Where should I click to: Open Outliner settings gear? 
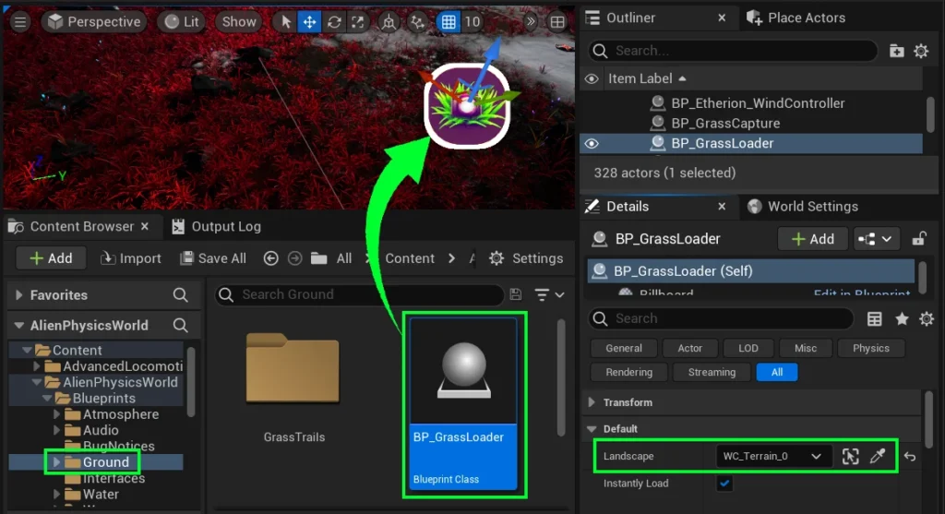click(920, 51)
